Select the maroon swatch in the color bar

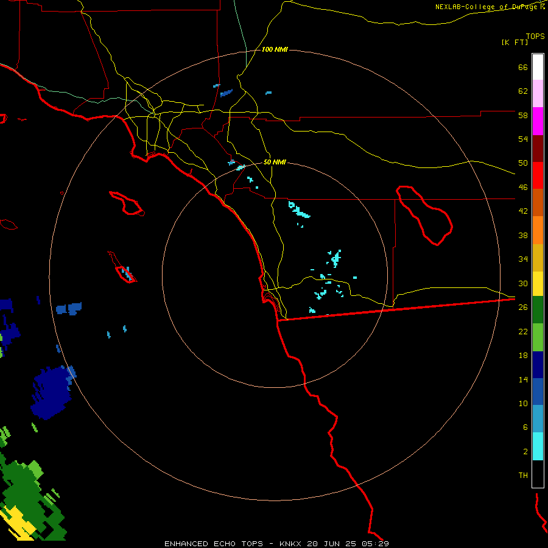point(538,149)
